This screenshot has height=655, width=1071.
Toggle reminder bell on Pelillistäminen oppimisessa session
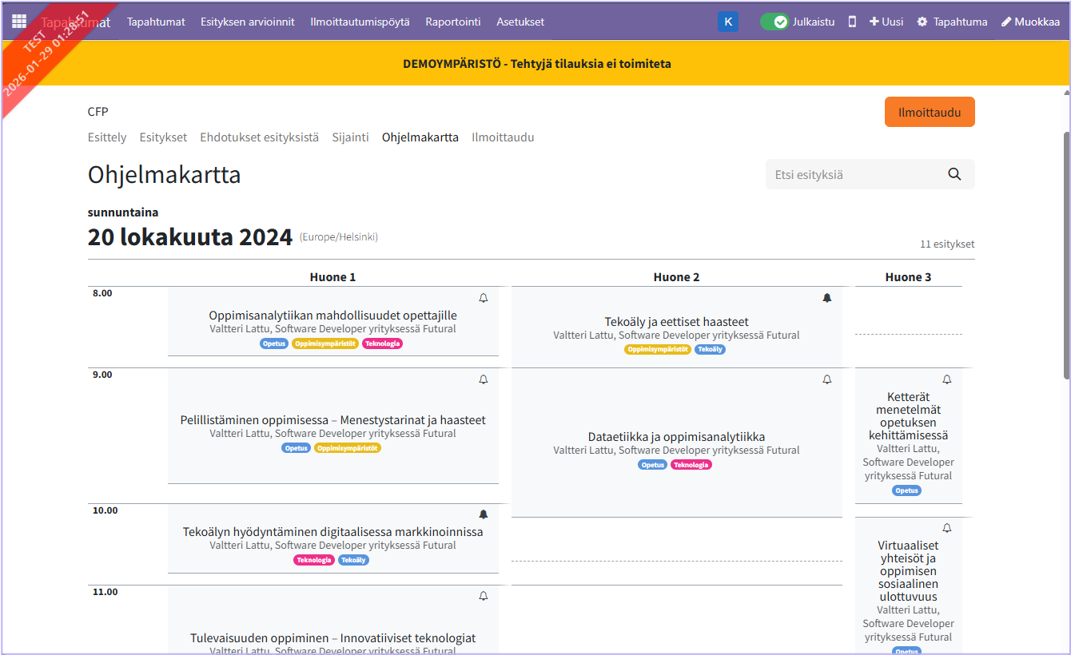tap(483, 379)
